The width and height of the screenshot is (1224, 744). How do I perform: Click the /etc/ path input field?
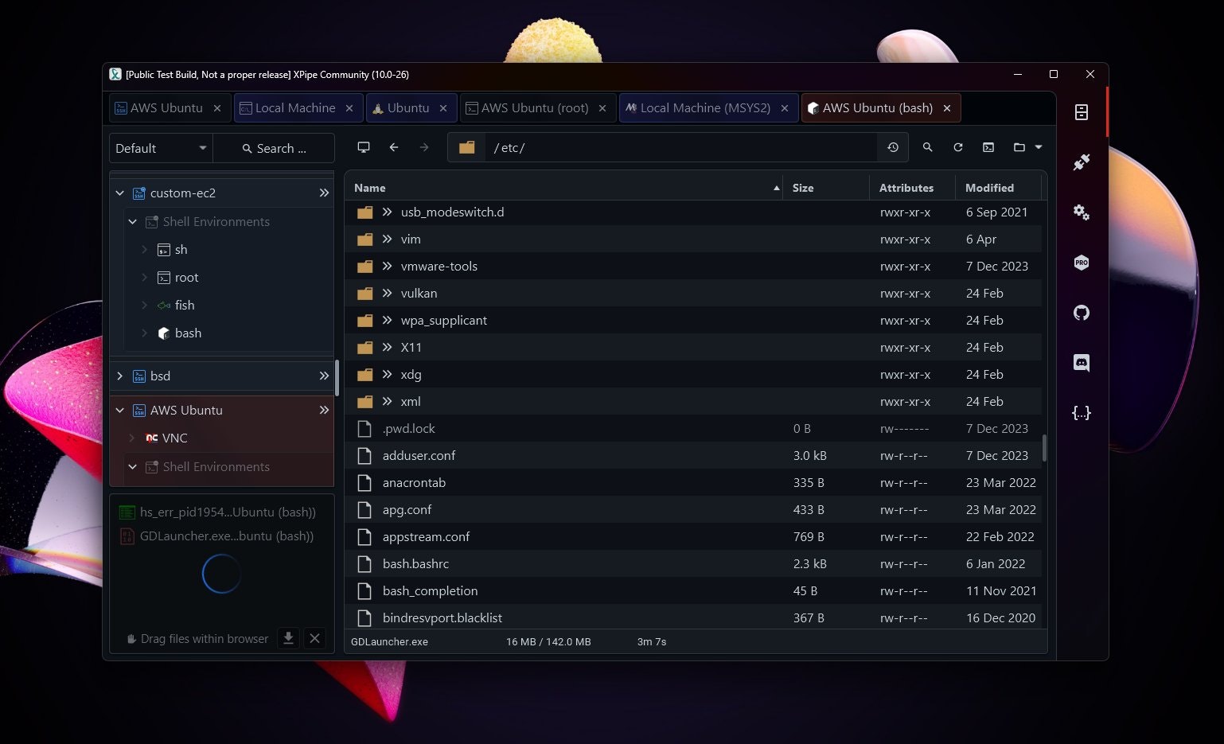pos(680,147)
